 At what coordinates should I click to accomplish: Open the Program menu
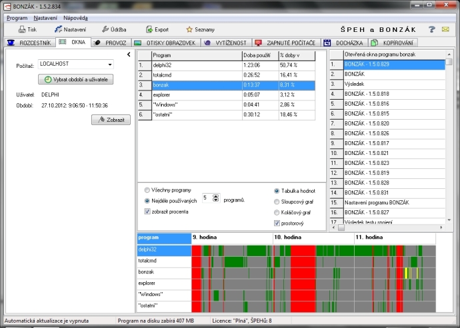tap(17, 18)
